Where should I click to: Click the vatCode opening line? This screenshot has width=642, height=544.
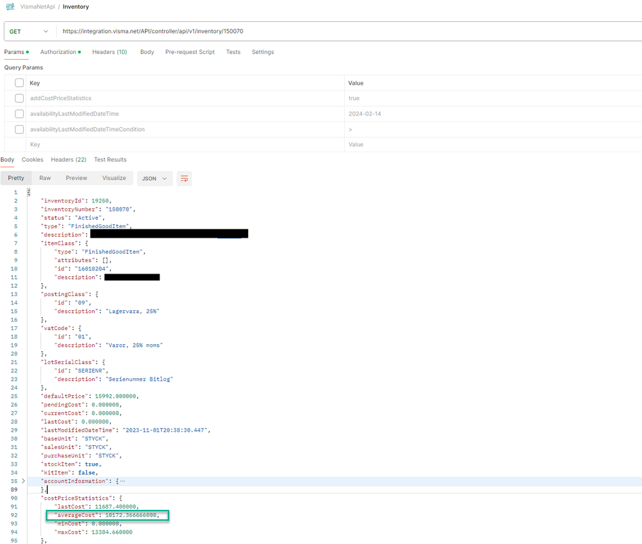[61, 328]
